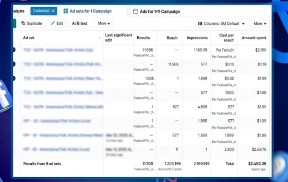Click the 11.703 total results
288x182 pixels.
pyautogui.click(x=148, y=164)
